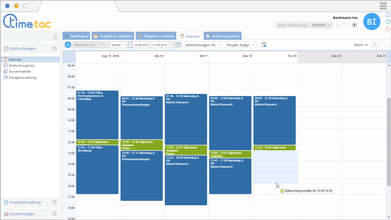Open the Woche view dropdown
391x220 pixels.
[x=118, y=45]
